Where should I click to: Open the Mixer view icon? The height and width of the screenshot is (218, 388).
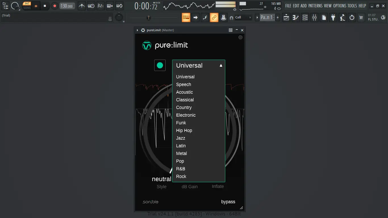(x=314, y=17)
